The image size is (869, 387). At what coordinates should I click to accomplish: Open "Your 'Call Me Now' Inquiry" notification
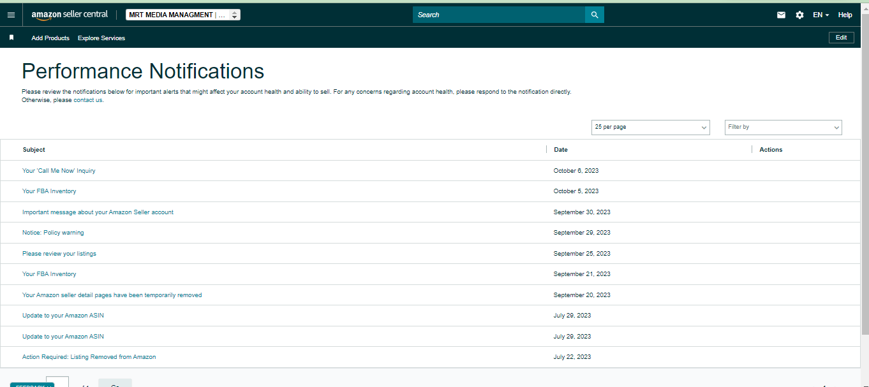tap(59, 171)
